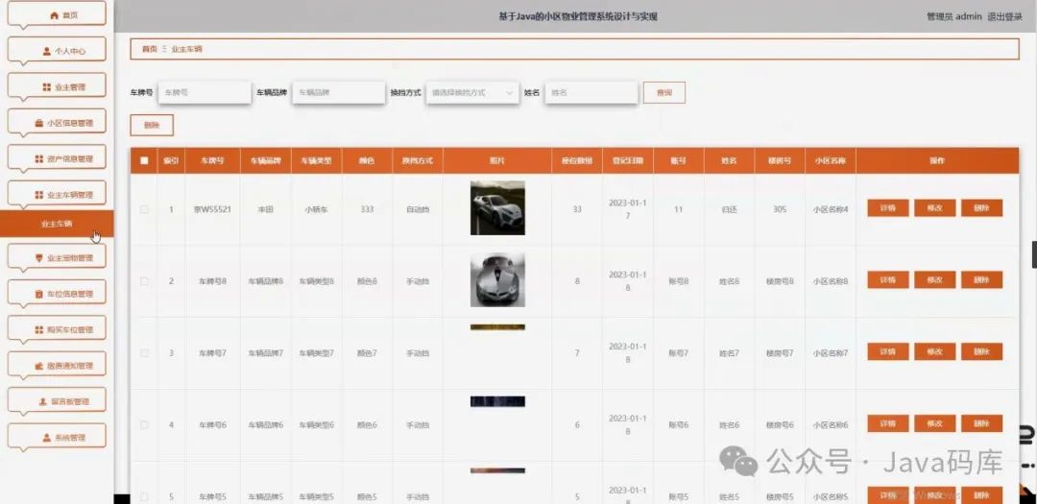Screen dimensions: 1037x504
Task: Click 首页 in the breadcrumb
Action: click(150, 49)
